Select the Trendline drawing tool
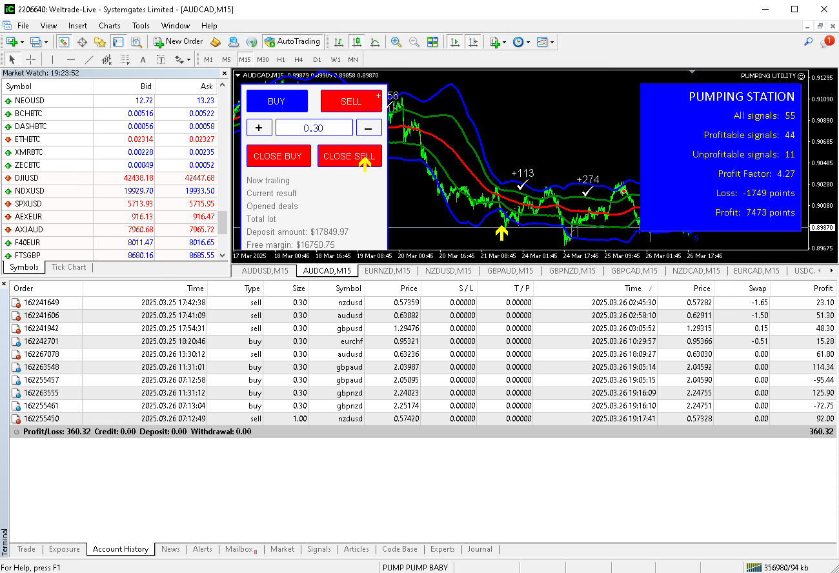839x573 pixels. [x=89, y=60]
